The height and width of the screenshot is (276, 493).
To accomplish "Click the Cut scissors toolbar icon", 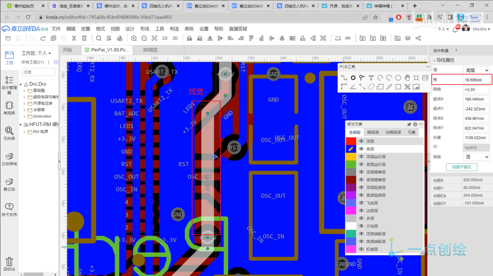I will tap(74, 38).
